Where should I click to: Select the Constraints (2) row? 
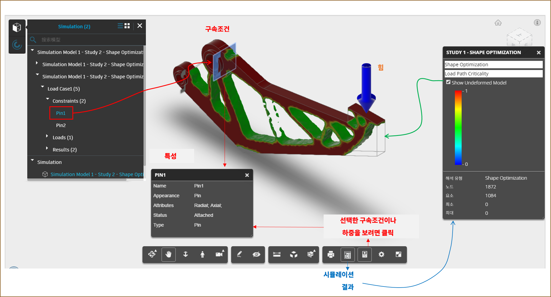pyautogui.click(x=69, y=101)
